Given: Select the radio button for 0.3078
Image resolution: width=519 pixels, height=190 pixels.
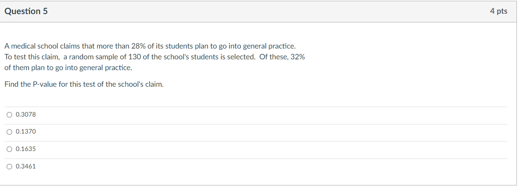Looking at the screenshot, I should 9,114.
